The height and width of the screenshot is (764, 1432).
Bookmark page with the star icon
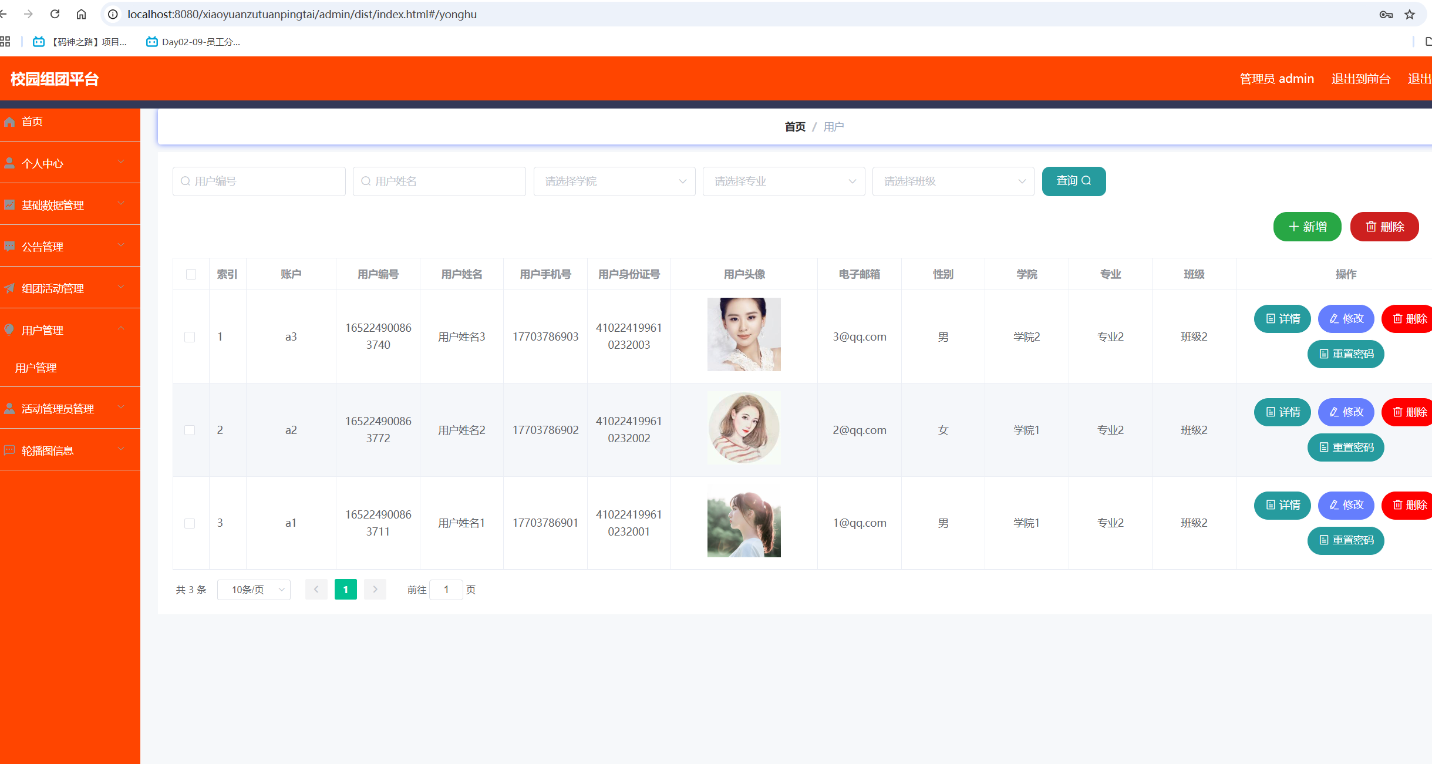coord(1410,15)
